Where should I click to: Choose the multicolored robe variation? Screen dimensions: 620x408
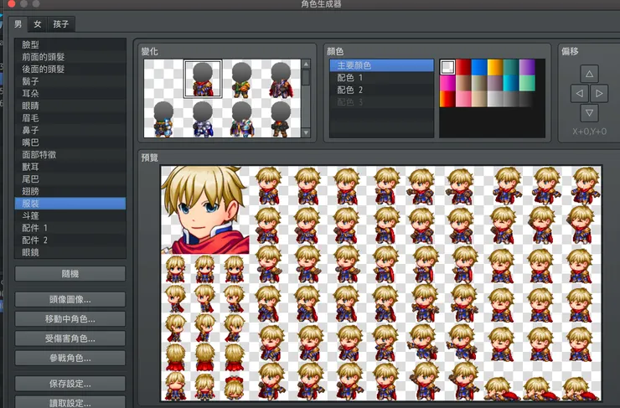[242, 118]
